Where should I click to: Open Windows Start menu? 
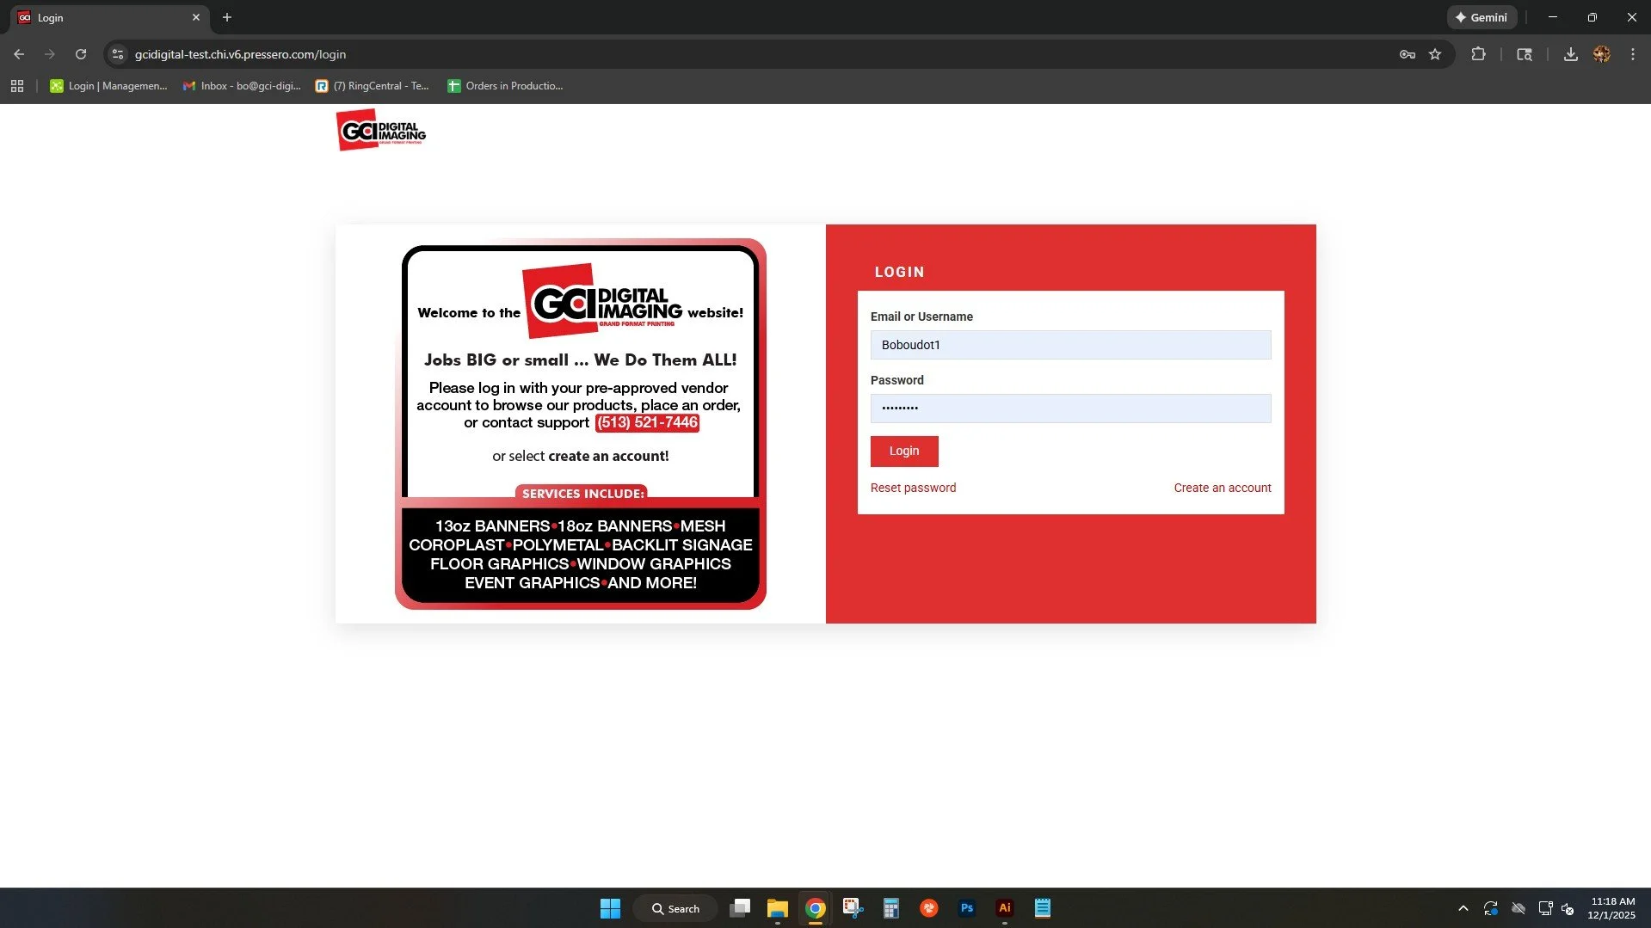click(x=610, y=908)
